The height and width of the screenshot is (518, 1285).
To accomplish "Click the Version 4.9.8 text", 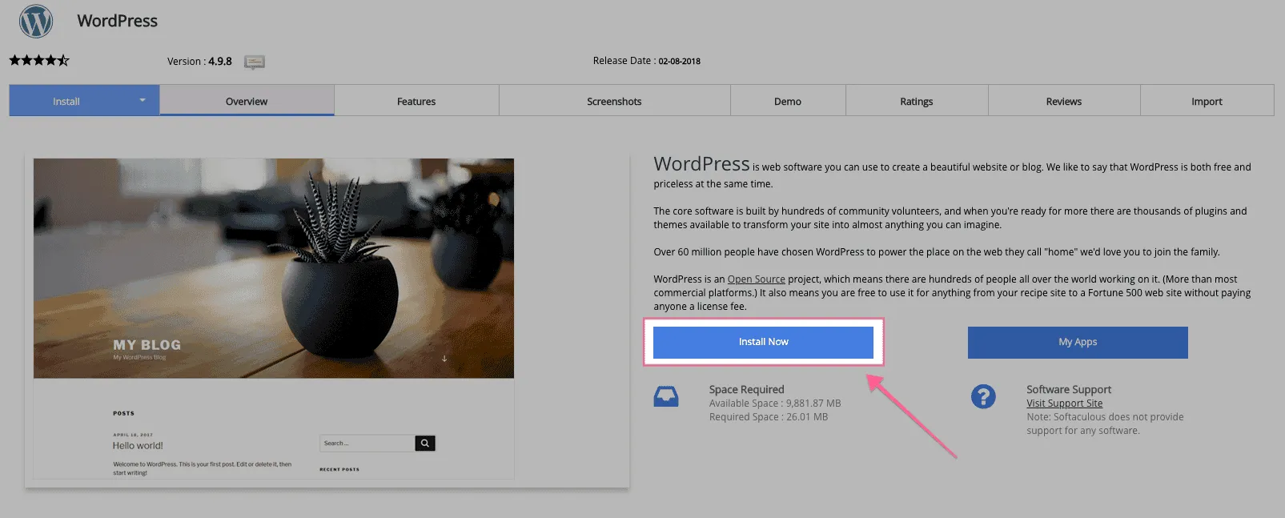I will click(199, 62).
